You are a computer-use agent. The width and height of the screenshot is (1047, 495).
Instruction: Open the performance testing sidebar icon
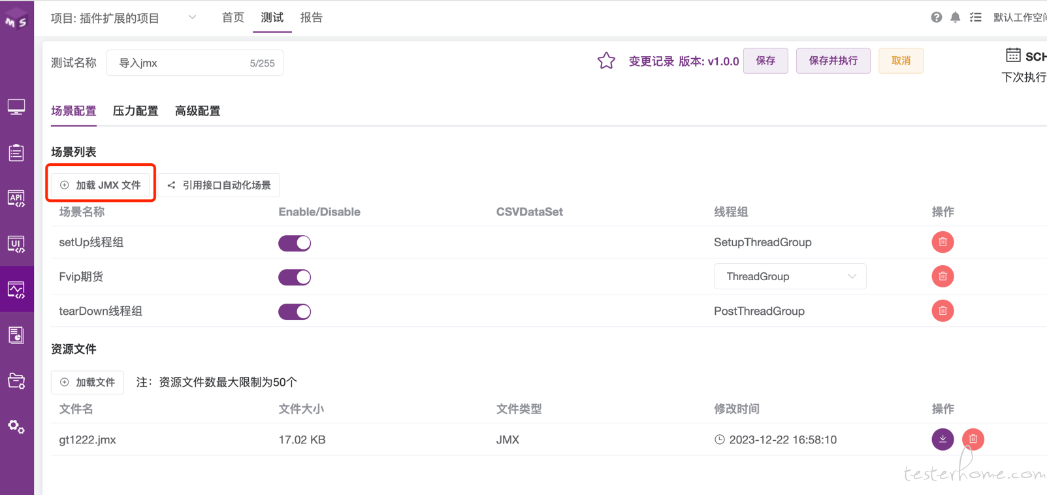pos(16,289)
